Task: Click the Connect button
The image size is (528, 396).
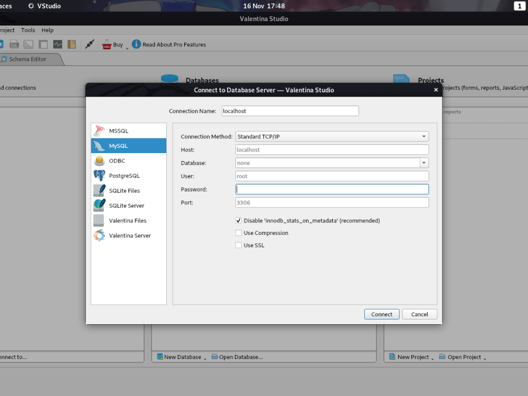Action: [382, 314]
